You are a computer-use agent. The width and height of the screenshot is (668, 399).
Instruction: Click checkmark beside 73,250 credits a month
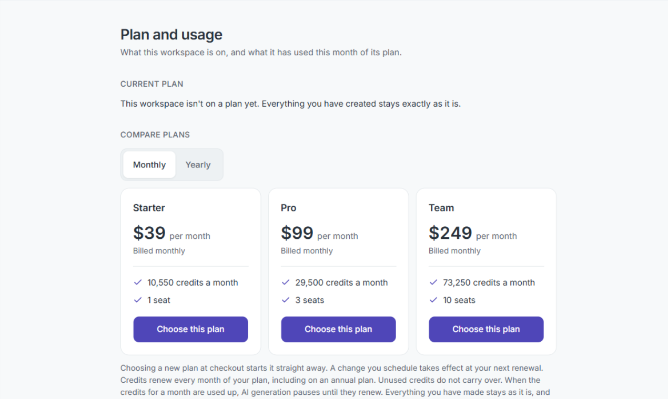433,282
